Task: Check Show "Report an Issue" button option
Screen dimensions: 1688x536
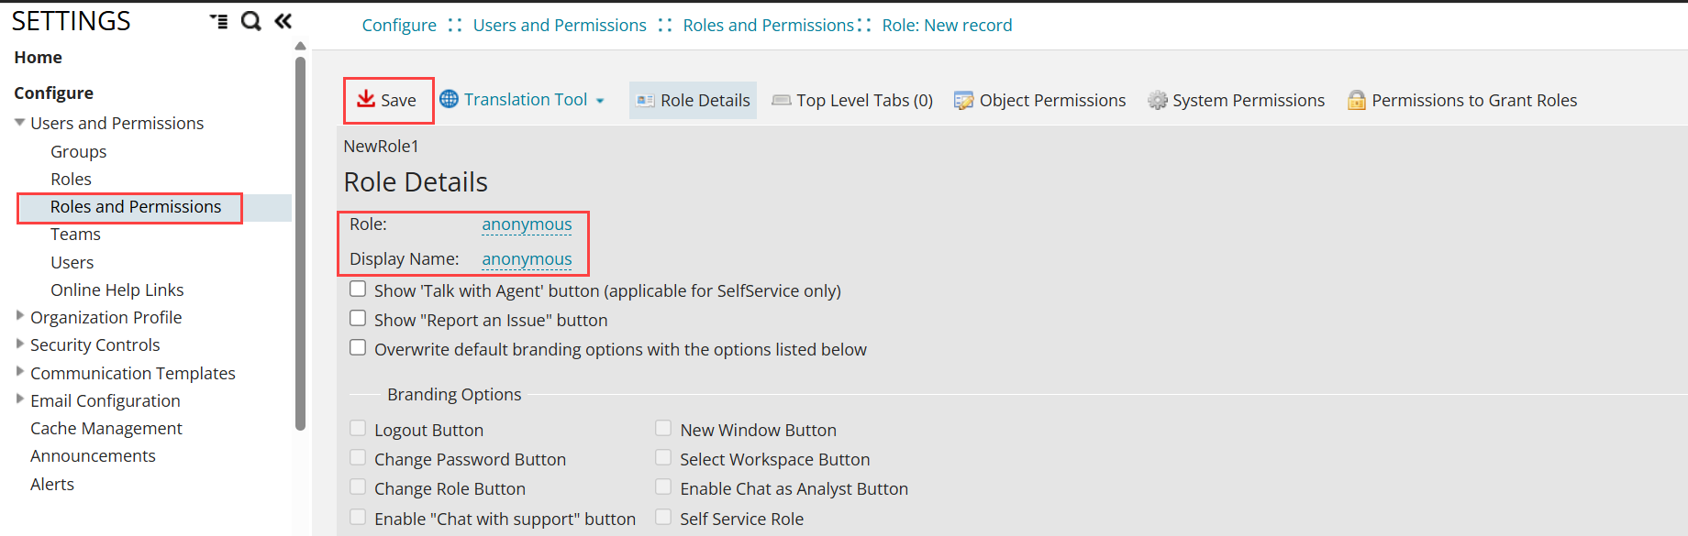Action: [358, 319]
